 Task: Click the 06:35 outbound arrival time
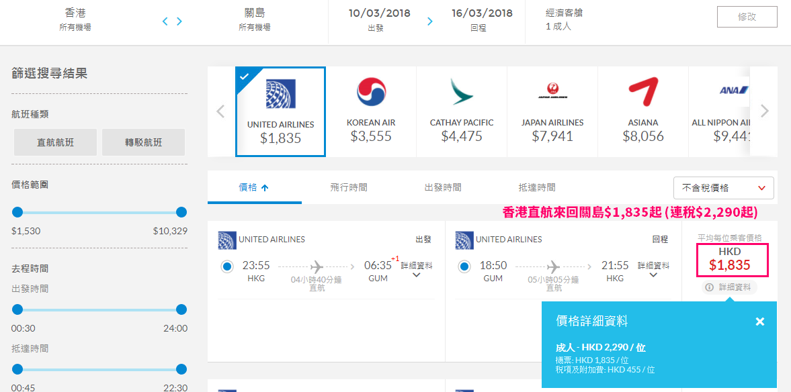click(378, 266)
